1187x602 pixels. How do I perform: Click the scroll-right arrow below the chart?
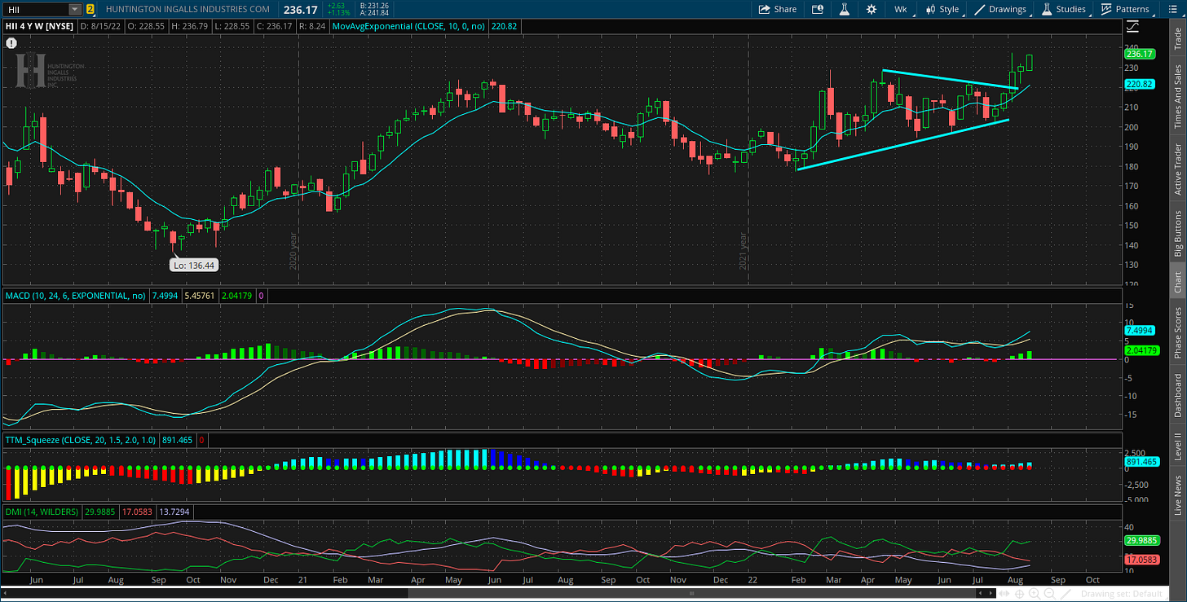click(991, 594)
